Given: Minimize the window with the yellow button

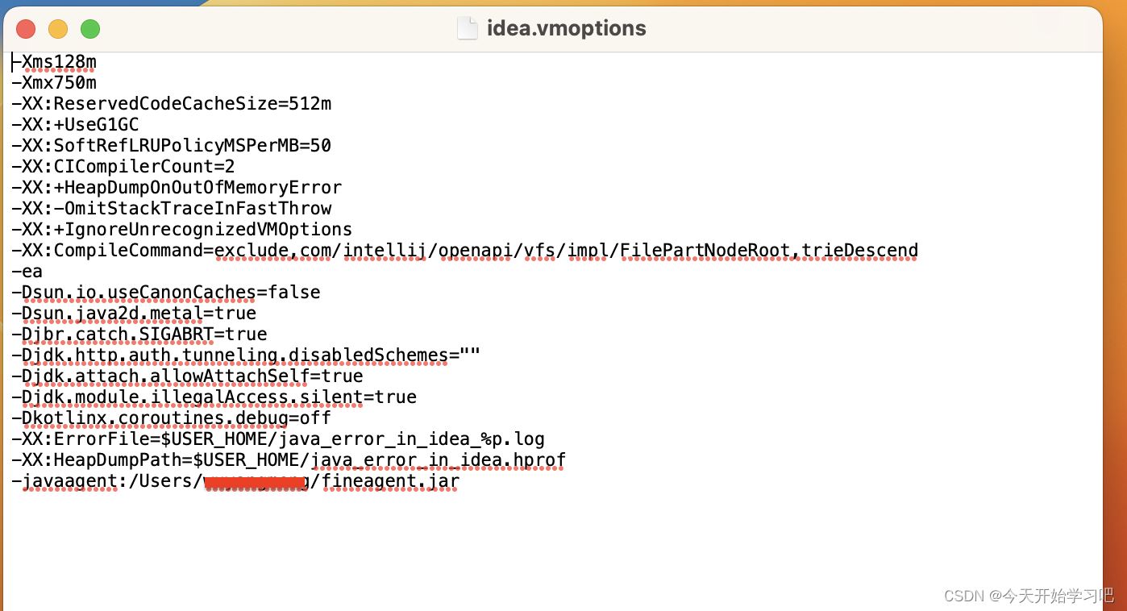Looking at the screenshot, I should pyautogui.click(x=58, y=29).
